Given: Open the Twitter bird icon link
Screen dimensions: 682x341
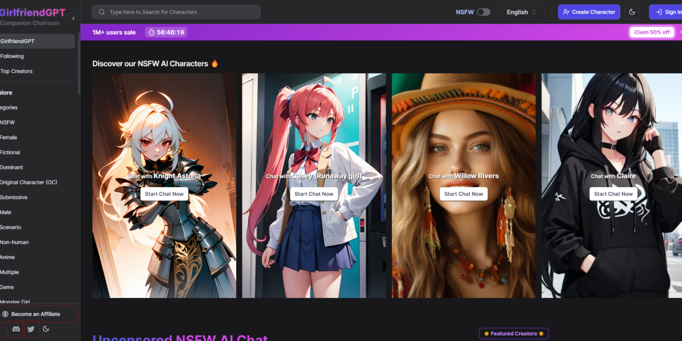Looking at the screenshot, I should [31, 329].
